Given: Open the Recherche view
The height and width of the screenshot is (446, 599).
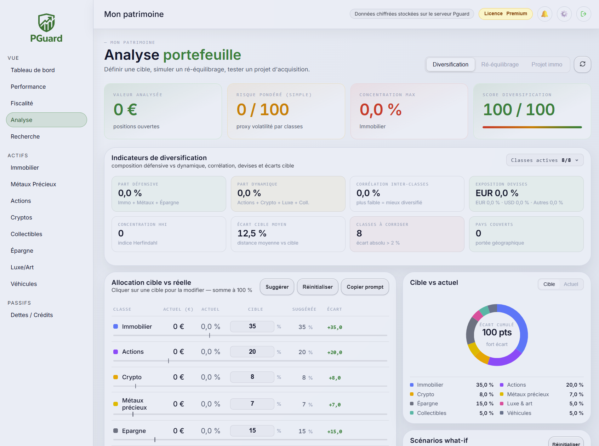Looking at the screenshot, I should (x=46, y=136).
